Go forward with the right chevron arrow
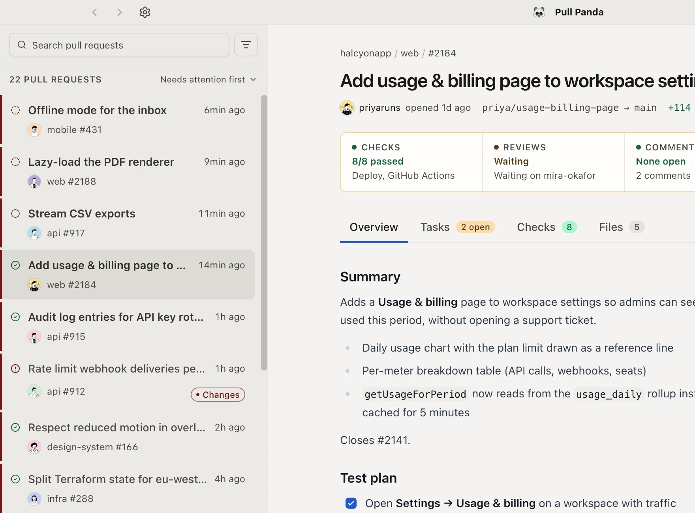The height and width of the screenshot is (513, 695). pos(119,12)
